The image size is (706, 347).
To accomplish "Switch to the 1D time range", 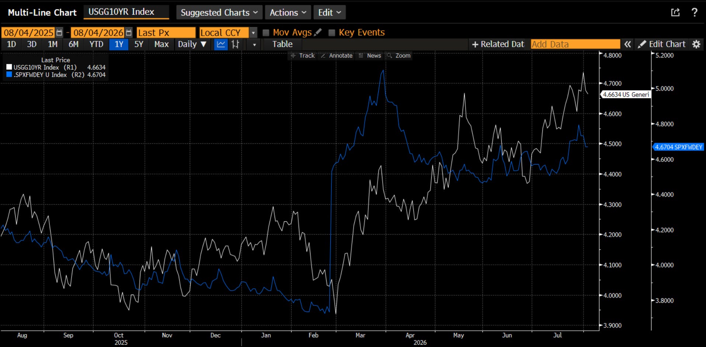I will coord(11,44).
